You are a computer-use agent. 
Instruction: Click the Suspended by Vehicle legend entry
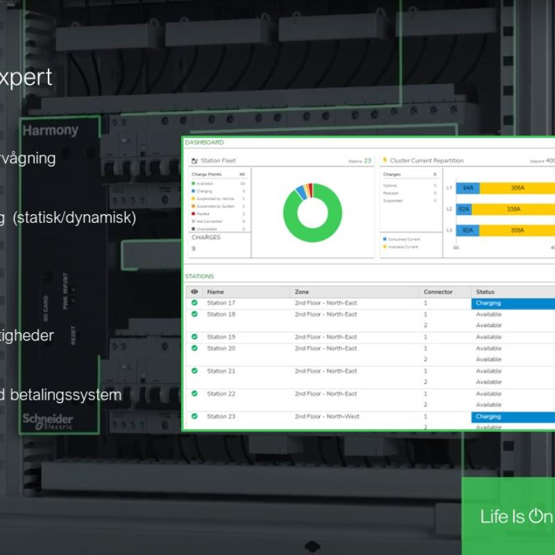tap(213, 198)
